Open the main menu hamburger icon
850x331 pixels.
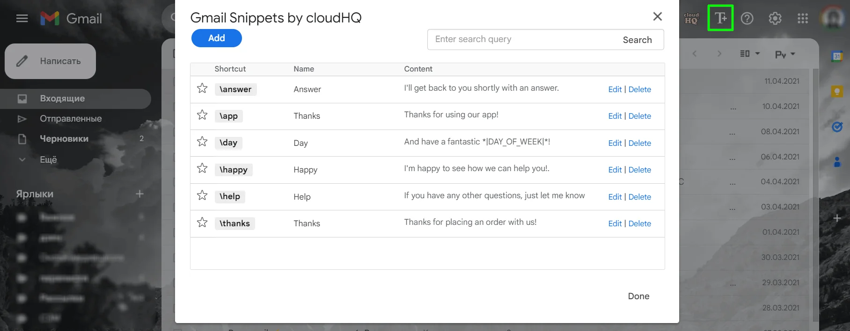22,18
